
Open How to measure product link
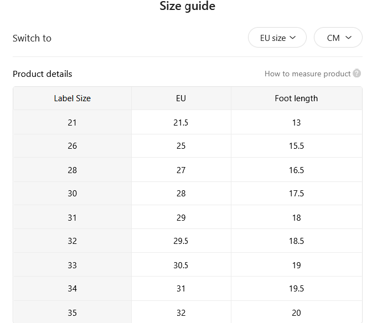coord(307,74)
